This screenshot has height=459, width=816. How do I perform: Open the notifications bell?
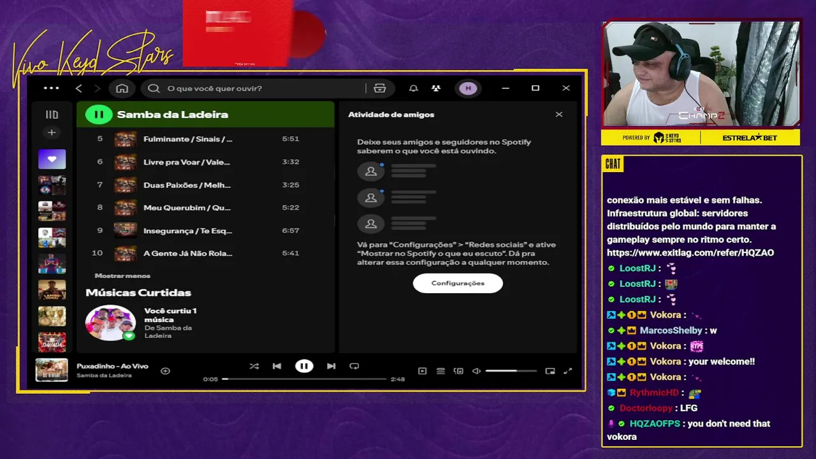pos(413,88)
